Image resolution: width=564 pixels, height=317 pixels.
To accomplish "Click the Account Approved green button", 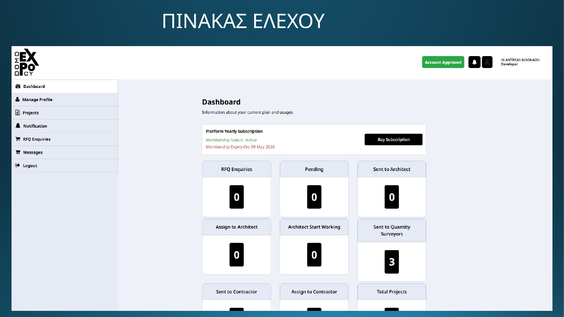I will pos(443,62).
